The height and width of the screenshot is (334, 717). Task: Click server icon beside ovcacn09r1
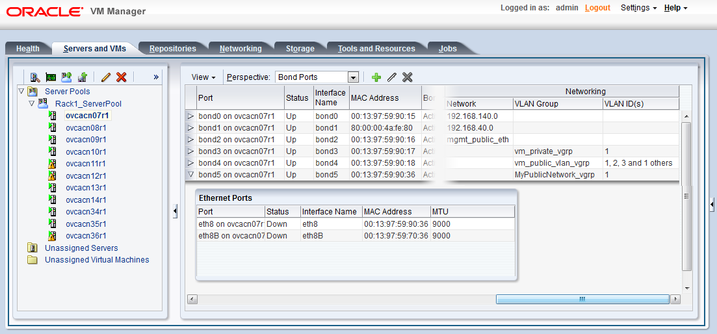[x=52, y=139]
